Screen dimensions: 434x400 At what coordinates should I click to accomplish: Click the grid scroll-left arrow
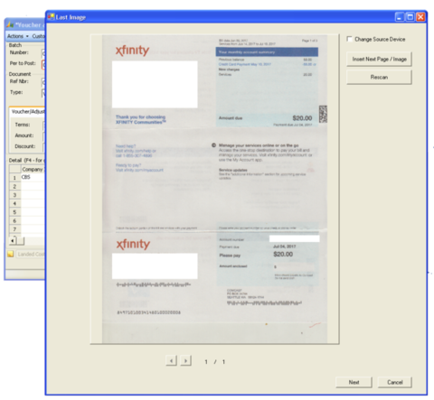pyautogui.click(x=13, y=241)
